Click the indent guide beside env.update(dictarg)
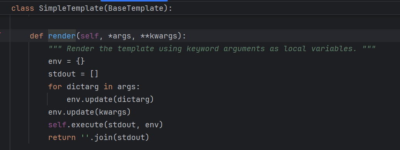Viewport: 400px width, 150px height. 47,99
